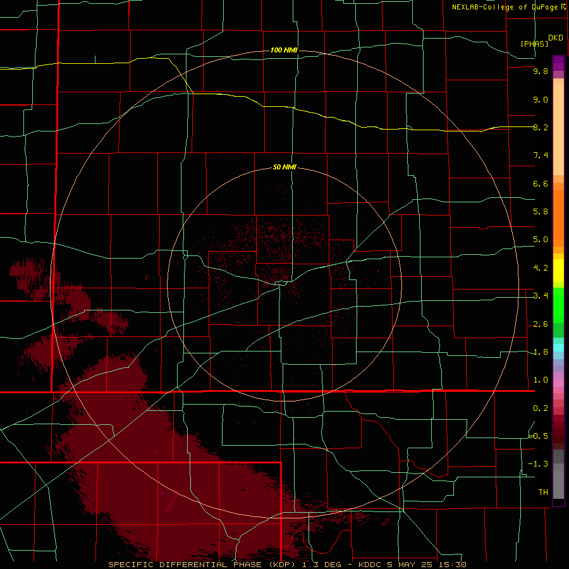569x569 pixels.
Task: Pick the 5.8 scale value
Action: pyautogui.click(x=541, y=212)
